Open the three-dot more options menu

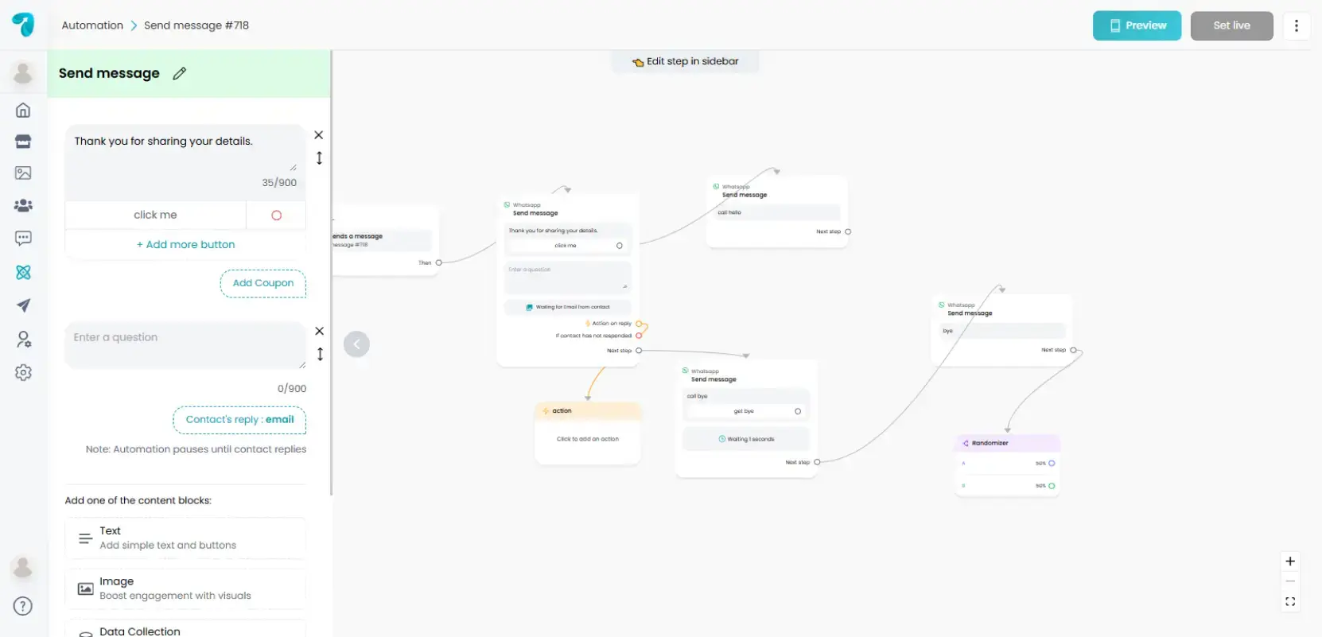pyautogui.click(x=1297, y=25)
